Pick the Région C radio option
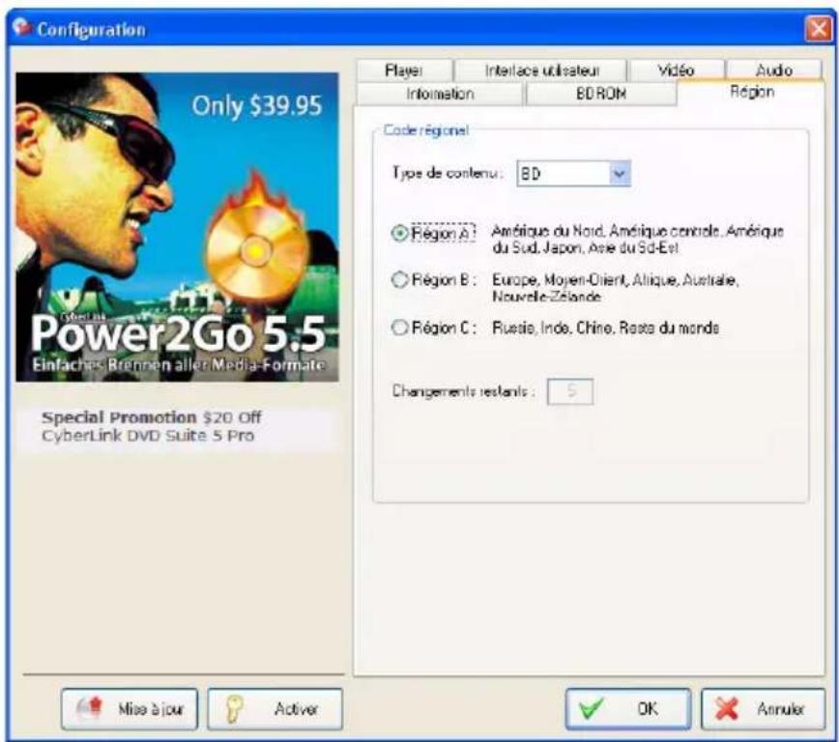 (x=400, y=328)
